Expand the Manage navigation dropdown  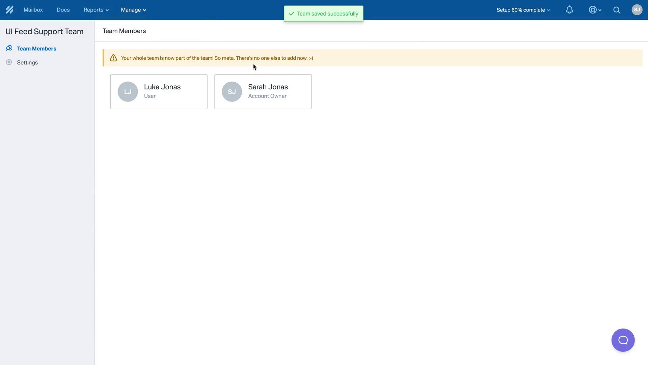(132, 10)
